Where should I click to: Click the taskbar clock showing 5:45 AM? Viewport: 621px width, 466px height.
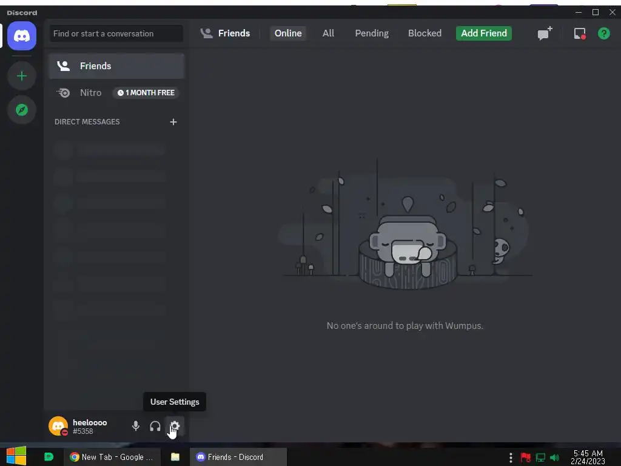[588, 457]
